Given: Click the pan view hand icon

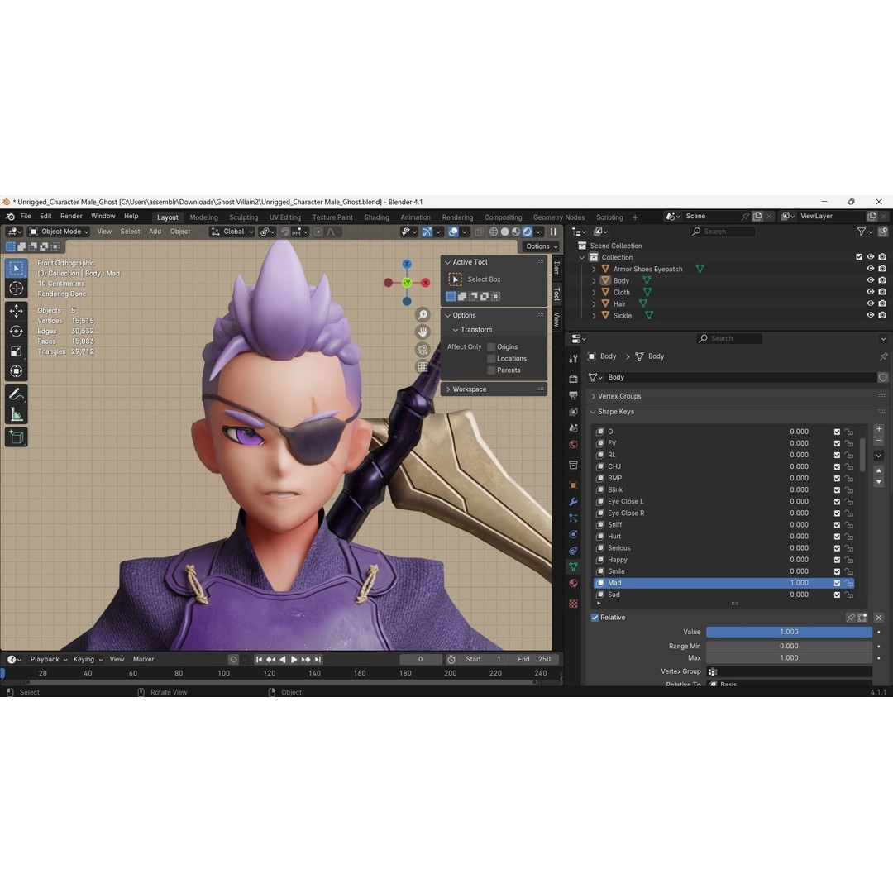Looking at the screenshot, I should point(423,332).
